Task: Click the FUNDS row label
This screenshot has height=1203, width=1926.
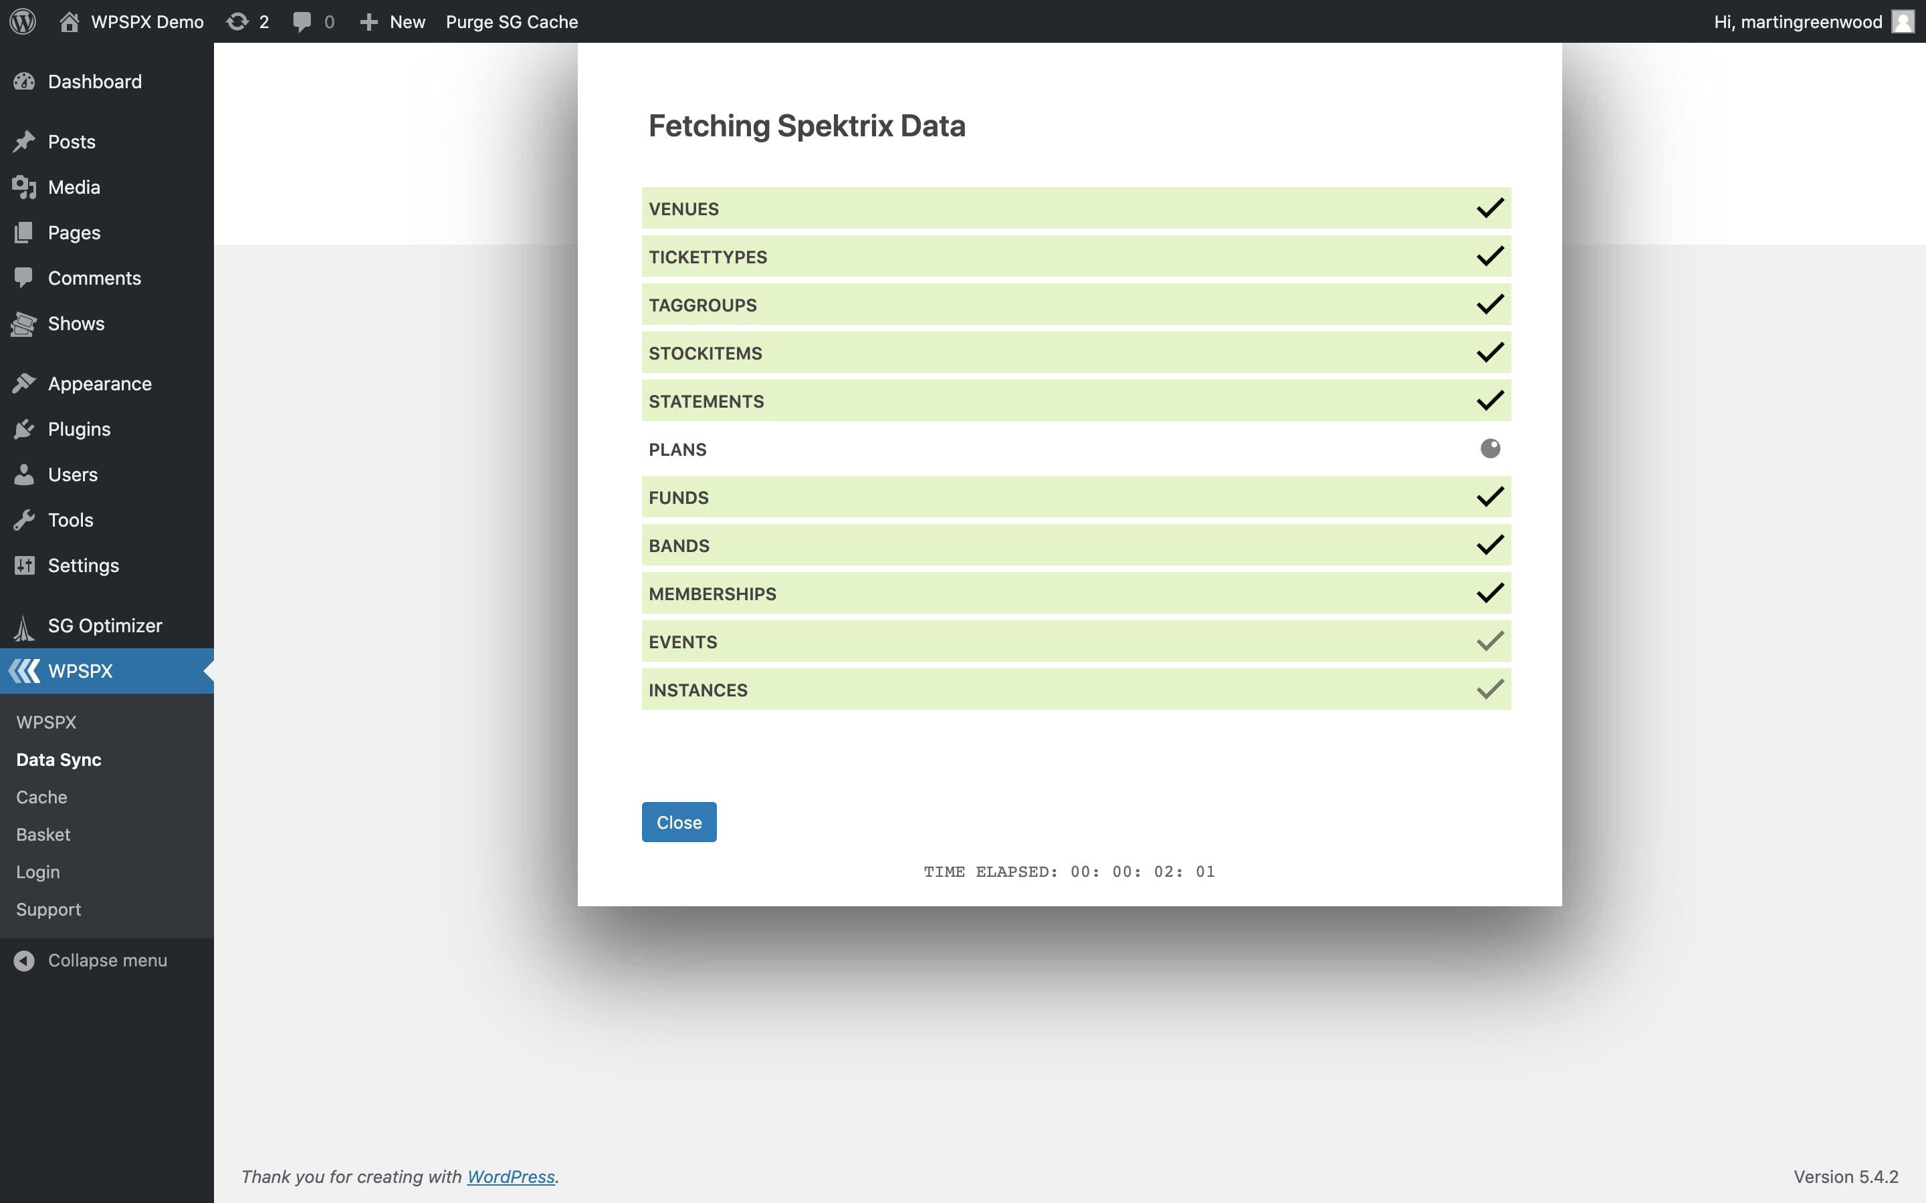Action: coord(678,497)
